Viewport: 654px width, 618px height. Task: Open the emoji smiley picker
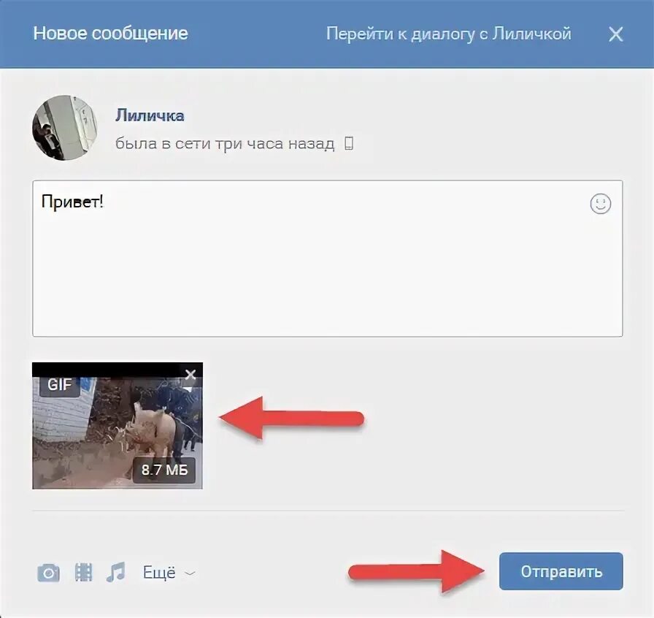[x=600, y=204]
